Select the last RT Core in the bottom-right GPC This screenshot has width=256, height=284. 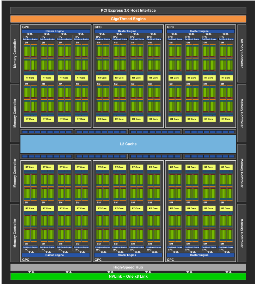click(x=225, y=208)
